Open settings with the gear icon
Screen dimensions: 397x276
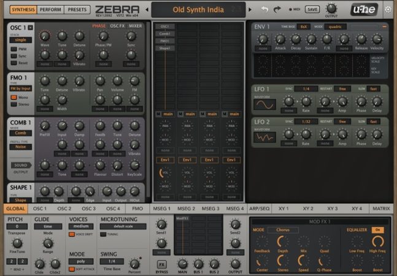tap(388, 10)
